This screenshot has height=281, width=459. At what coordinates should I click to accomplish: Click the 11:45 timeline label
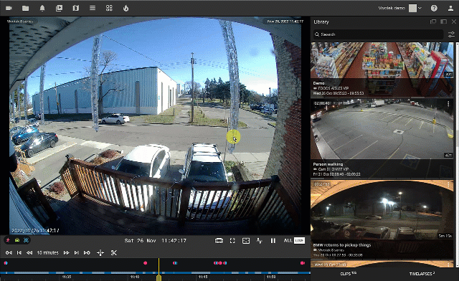click(x=203, y=277)
